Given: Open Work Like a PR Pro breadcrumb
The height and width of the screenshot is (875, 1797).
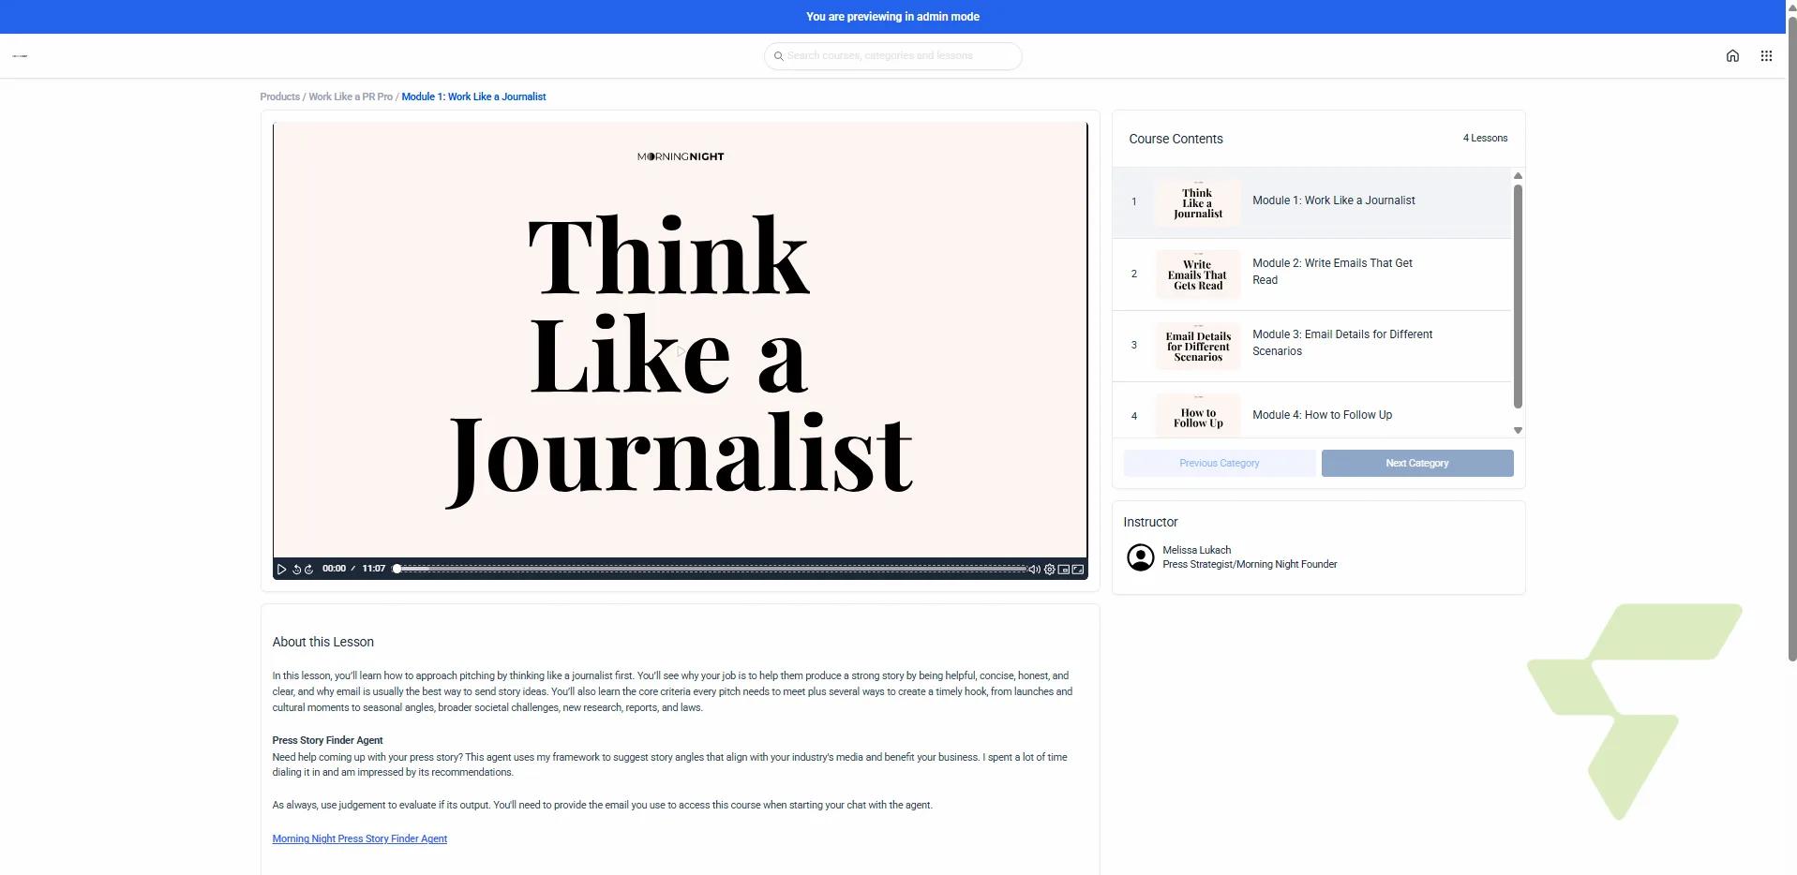Looking at the screenshot, I should pos(351,96).
